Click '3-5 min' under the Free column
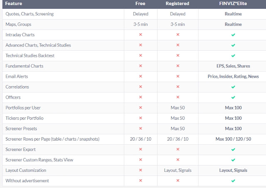This screenshot has height=188, width=266. coord(140,24)
